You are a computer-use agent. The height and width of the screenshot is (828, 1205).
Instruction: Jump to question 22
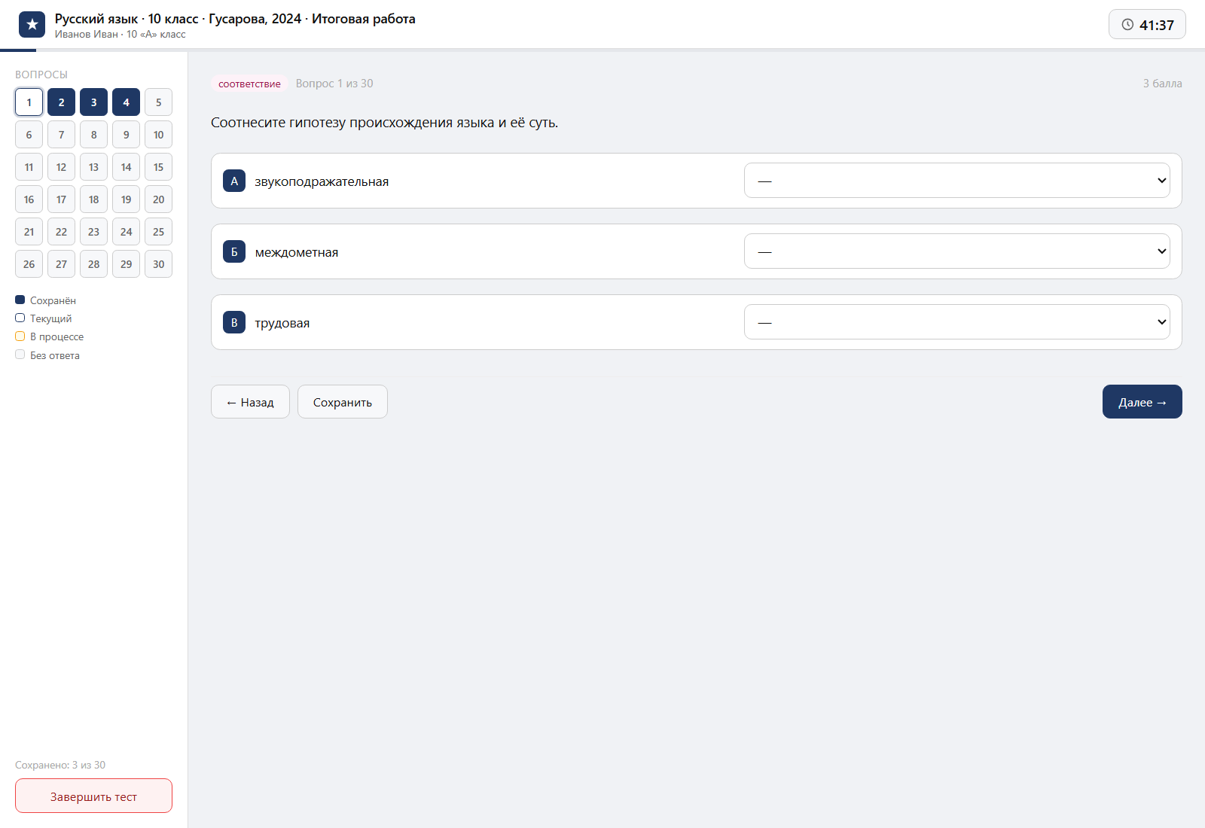point(61,232)
